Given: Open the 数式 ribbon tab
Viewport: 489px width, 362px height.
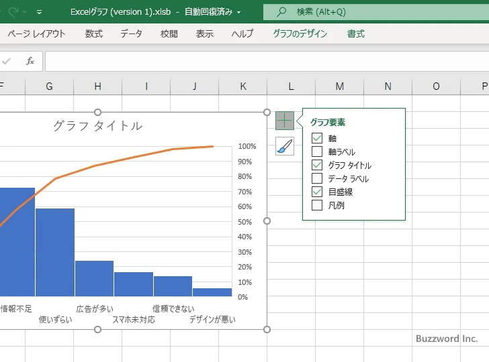Looking at the screenshot, I should pos(94,34).
